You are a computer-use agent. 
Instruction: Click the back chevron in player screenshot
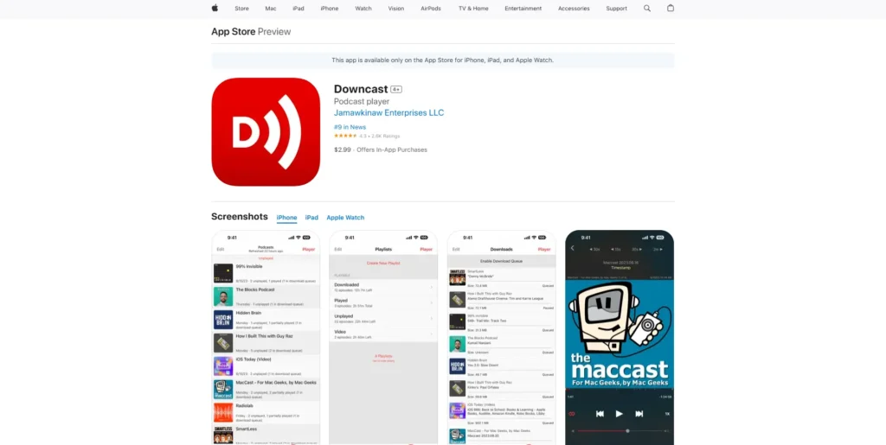tap(573, 248)
